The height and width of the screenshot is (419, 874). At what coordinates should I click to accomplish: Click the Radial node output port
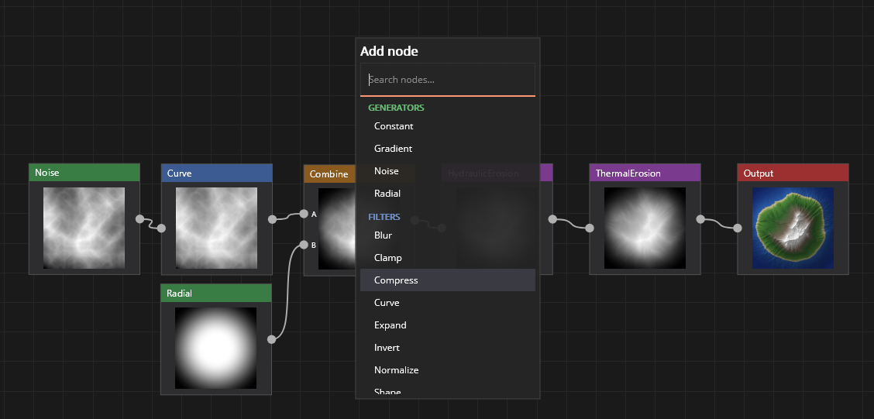(271, 339)
